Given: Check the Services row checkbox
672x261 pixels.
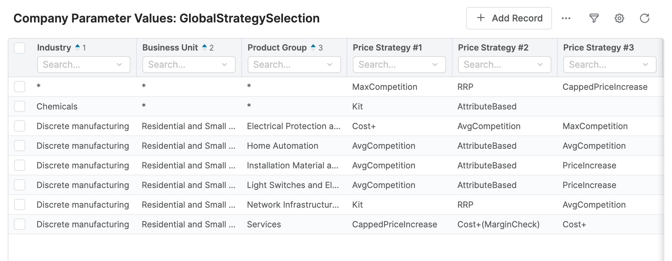Looking at the screenshot, I should pyautogui.click(x=20, y=224).
